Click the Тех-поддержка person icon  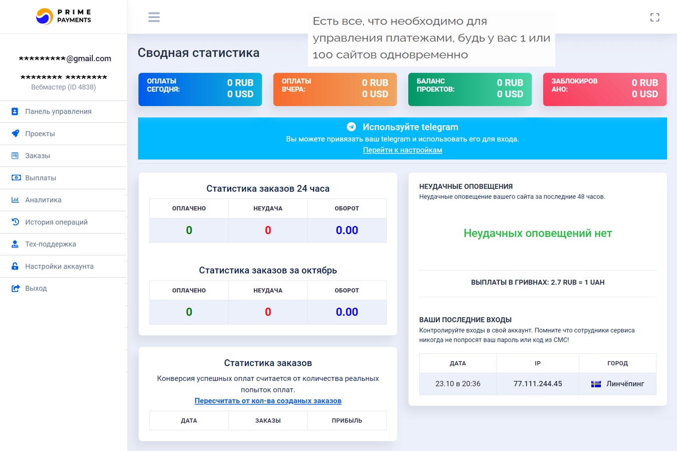[15, 244]
